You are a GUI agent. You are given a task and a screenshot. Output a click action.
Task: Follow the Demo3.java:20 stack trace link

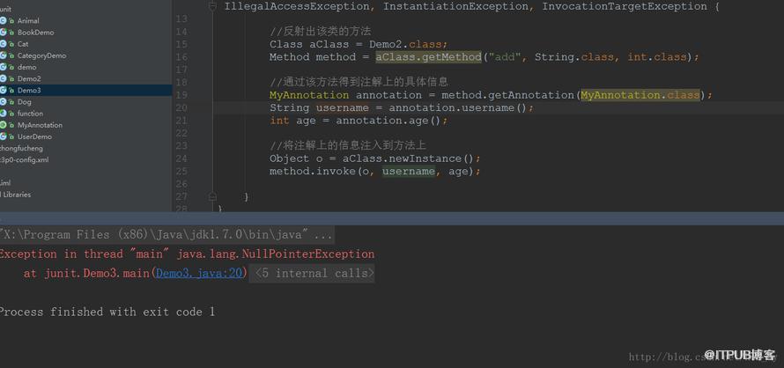(x=199, y=274)
